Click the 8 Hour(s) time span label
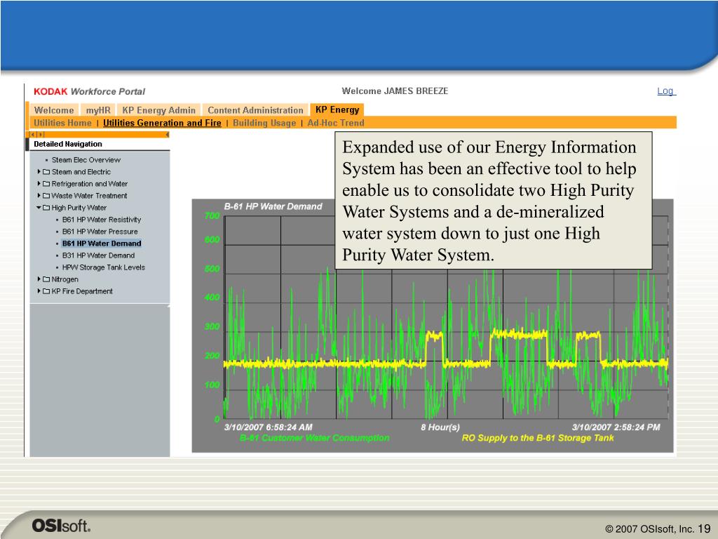Viewport: 718px width, 539px height. (x=440, y=427)
